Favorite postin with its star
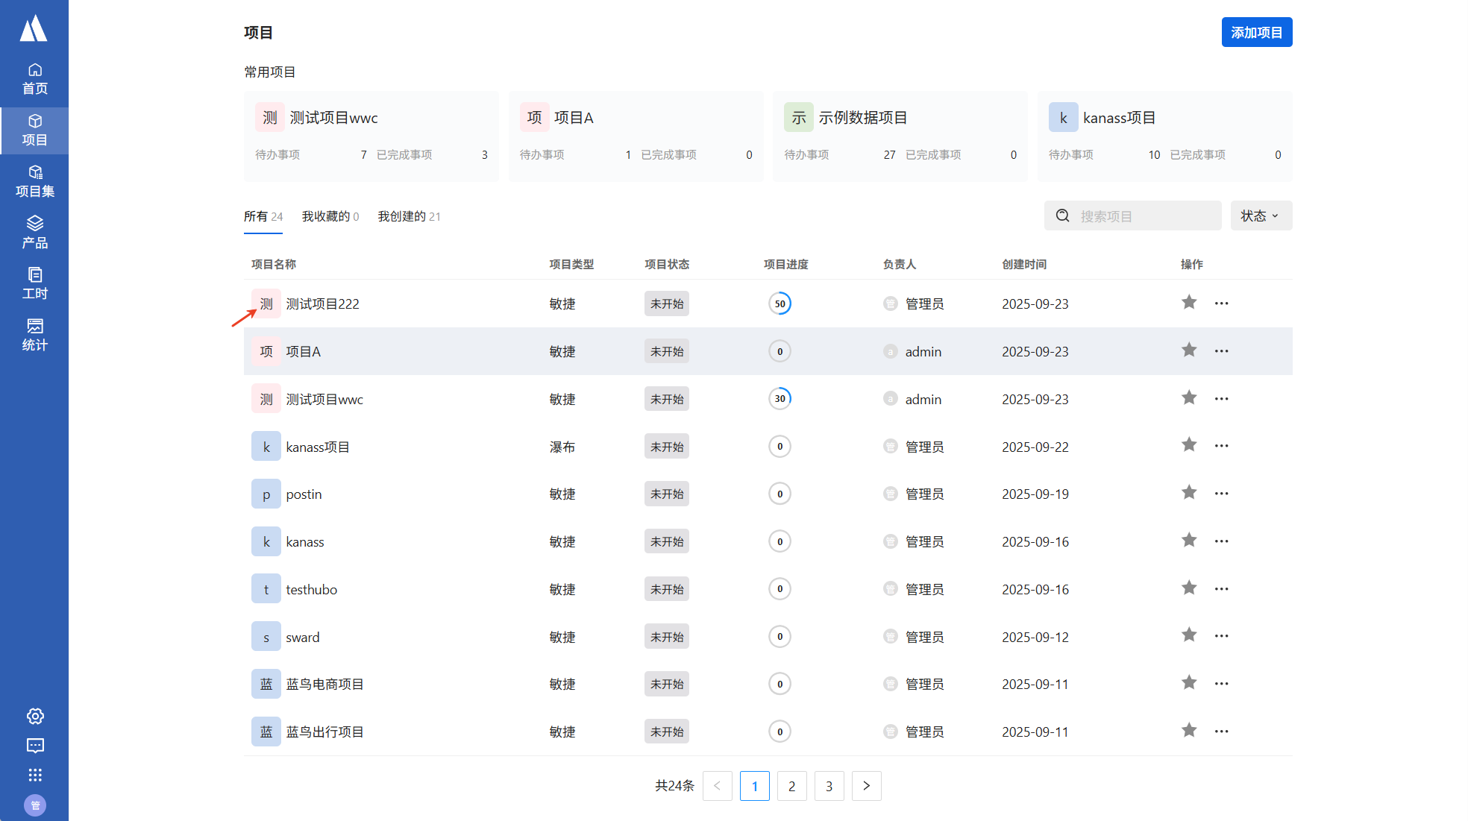The height and width of the screenshot is (821, 1468). [x=1189, y=492]
